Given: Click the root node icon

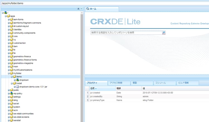Looking at the screenshot, I should pyautogui.click(x=6, y=13).
